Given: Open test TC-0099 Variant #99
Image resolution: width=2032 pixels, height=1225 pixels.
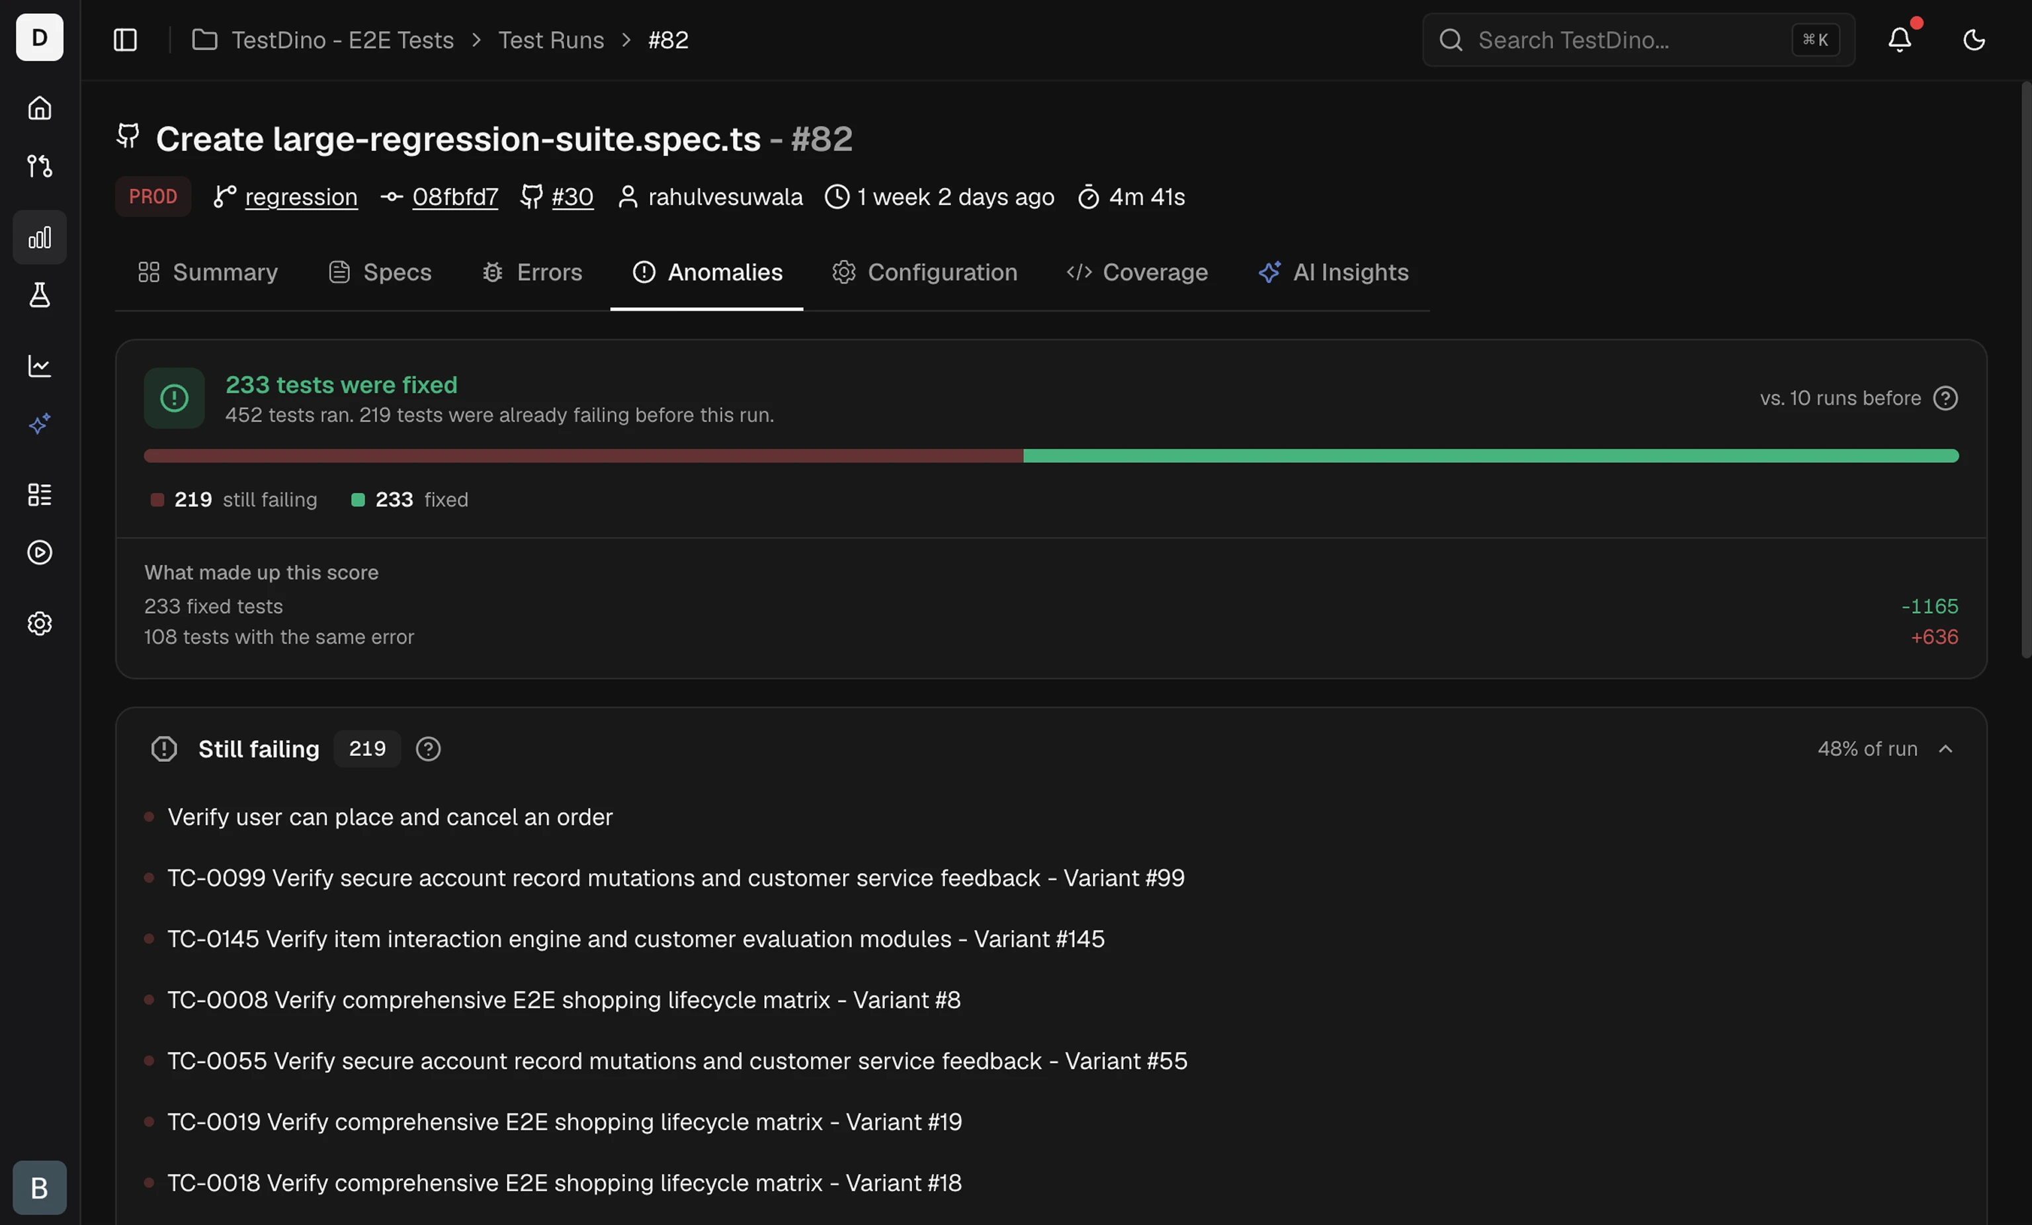Looking at the screenshot, I should tap(676, 878).
